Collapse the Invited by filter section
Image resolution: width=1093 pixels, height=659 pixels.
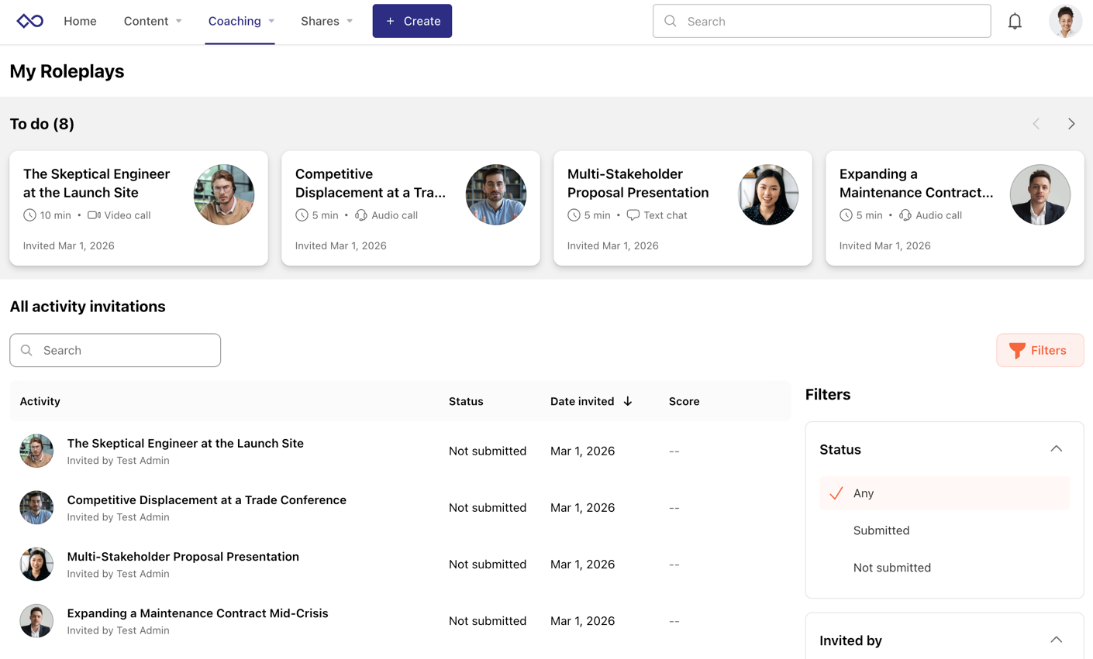pyautogui.click(x=1056, y=640)
